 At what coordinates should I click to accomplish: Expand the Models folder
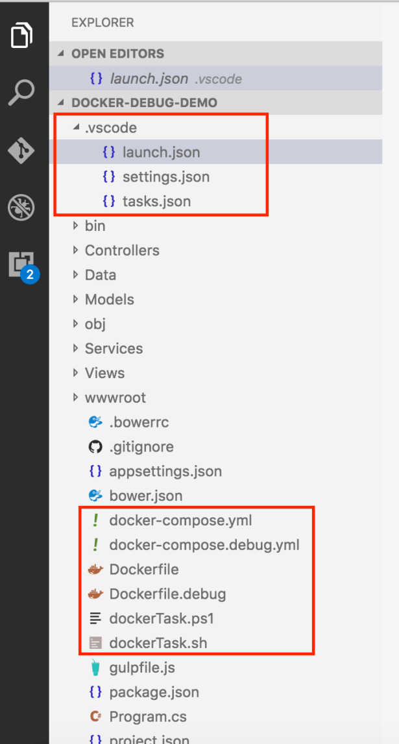pyautogui.click(x=77, y=300)
